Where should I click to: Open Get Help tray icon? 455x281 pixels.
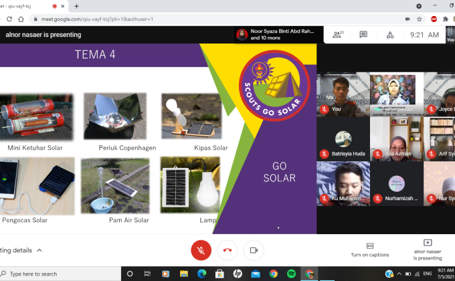pyautogui.click(x=389, y=274)
